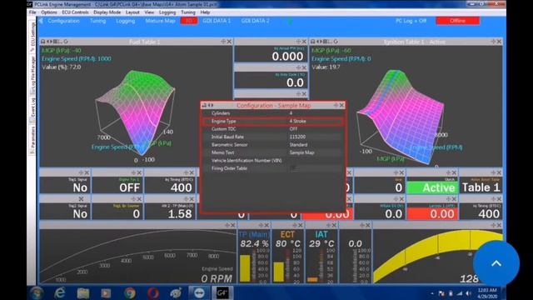Close the IAT gauge panel
This screenshot has width=533, height=300.
tap(334, 225)
